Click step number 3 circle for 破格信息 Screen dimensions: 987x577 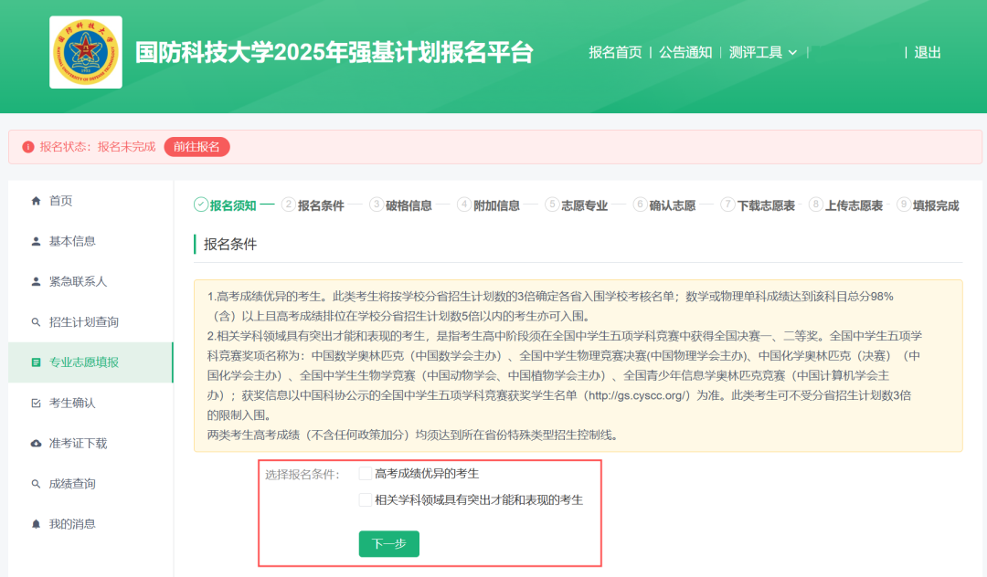click(x=377, y=205)
